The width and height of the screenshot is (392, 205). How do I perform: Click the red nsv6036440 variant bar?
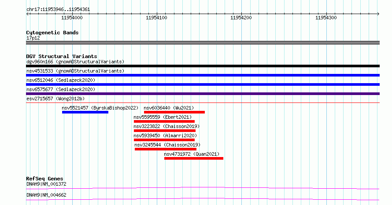tap(174, 112)
